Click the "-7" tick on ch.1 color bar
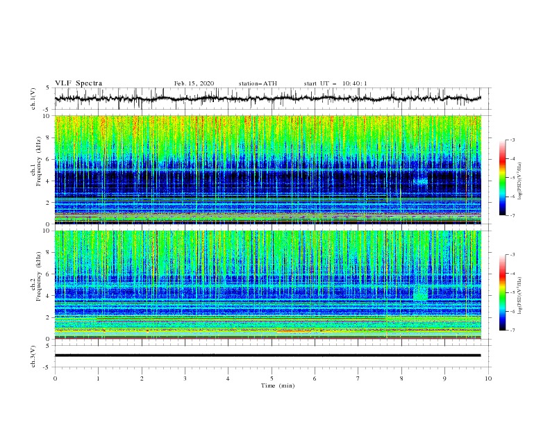Image resolution: width=550 pixels, height=425 pixels. point(512,215)
